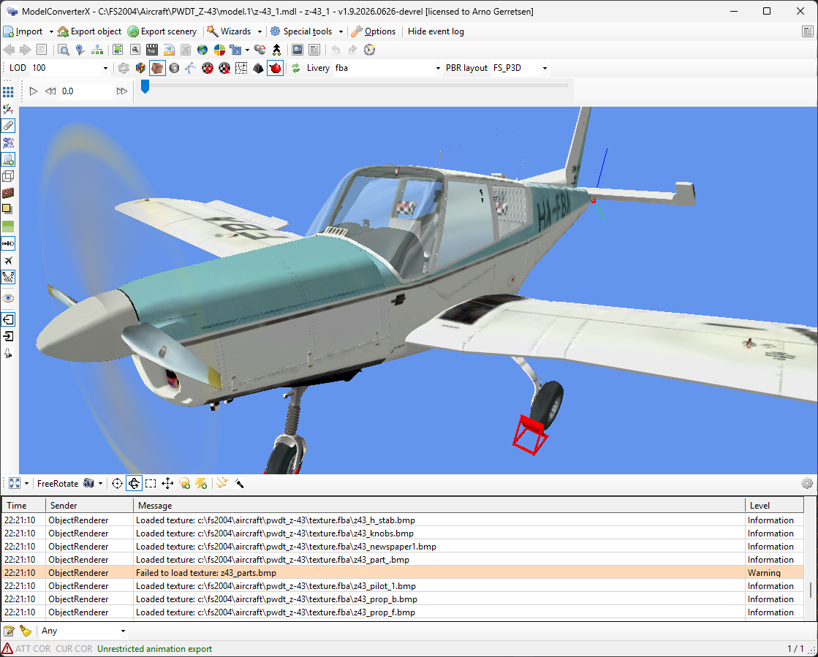Viewport: 818px width, 657px height.
Task: Open the Options menu item
Action: pyautogui.click(x=374, y=31)
